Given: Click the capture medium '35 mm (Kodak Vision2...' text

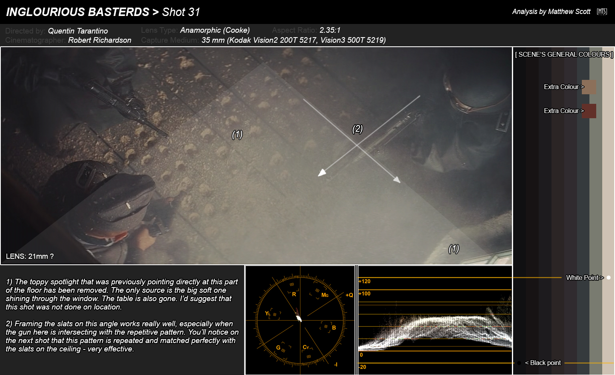Looking at the screenshot, I should coord(294,40).
